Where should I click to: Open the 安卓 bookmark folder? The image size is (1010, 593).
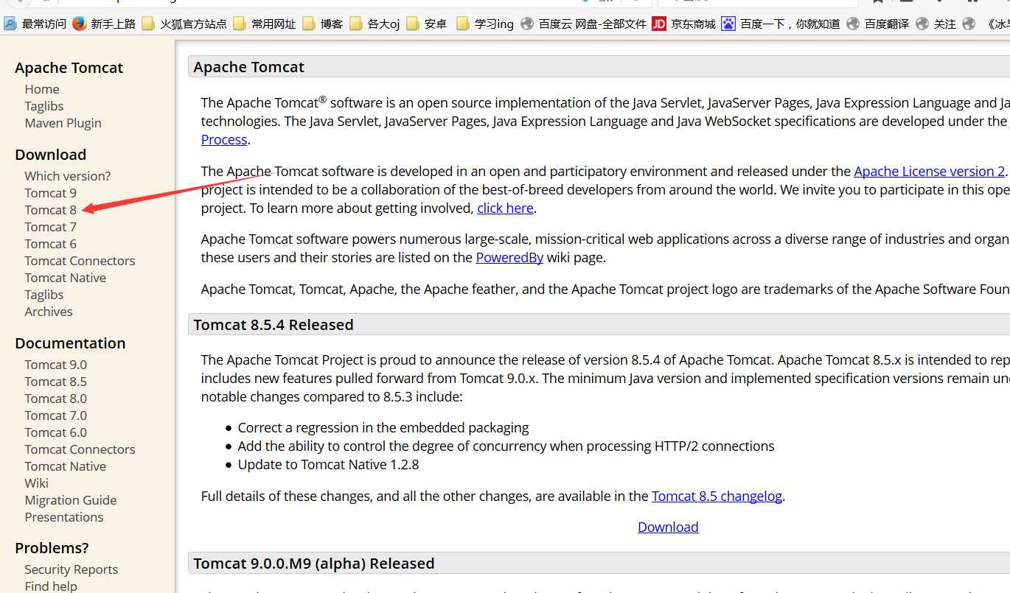[427, 24]
